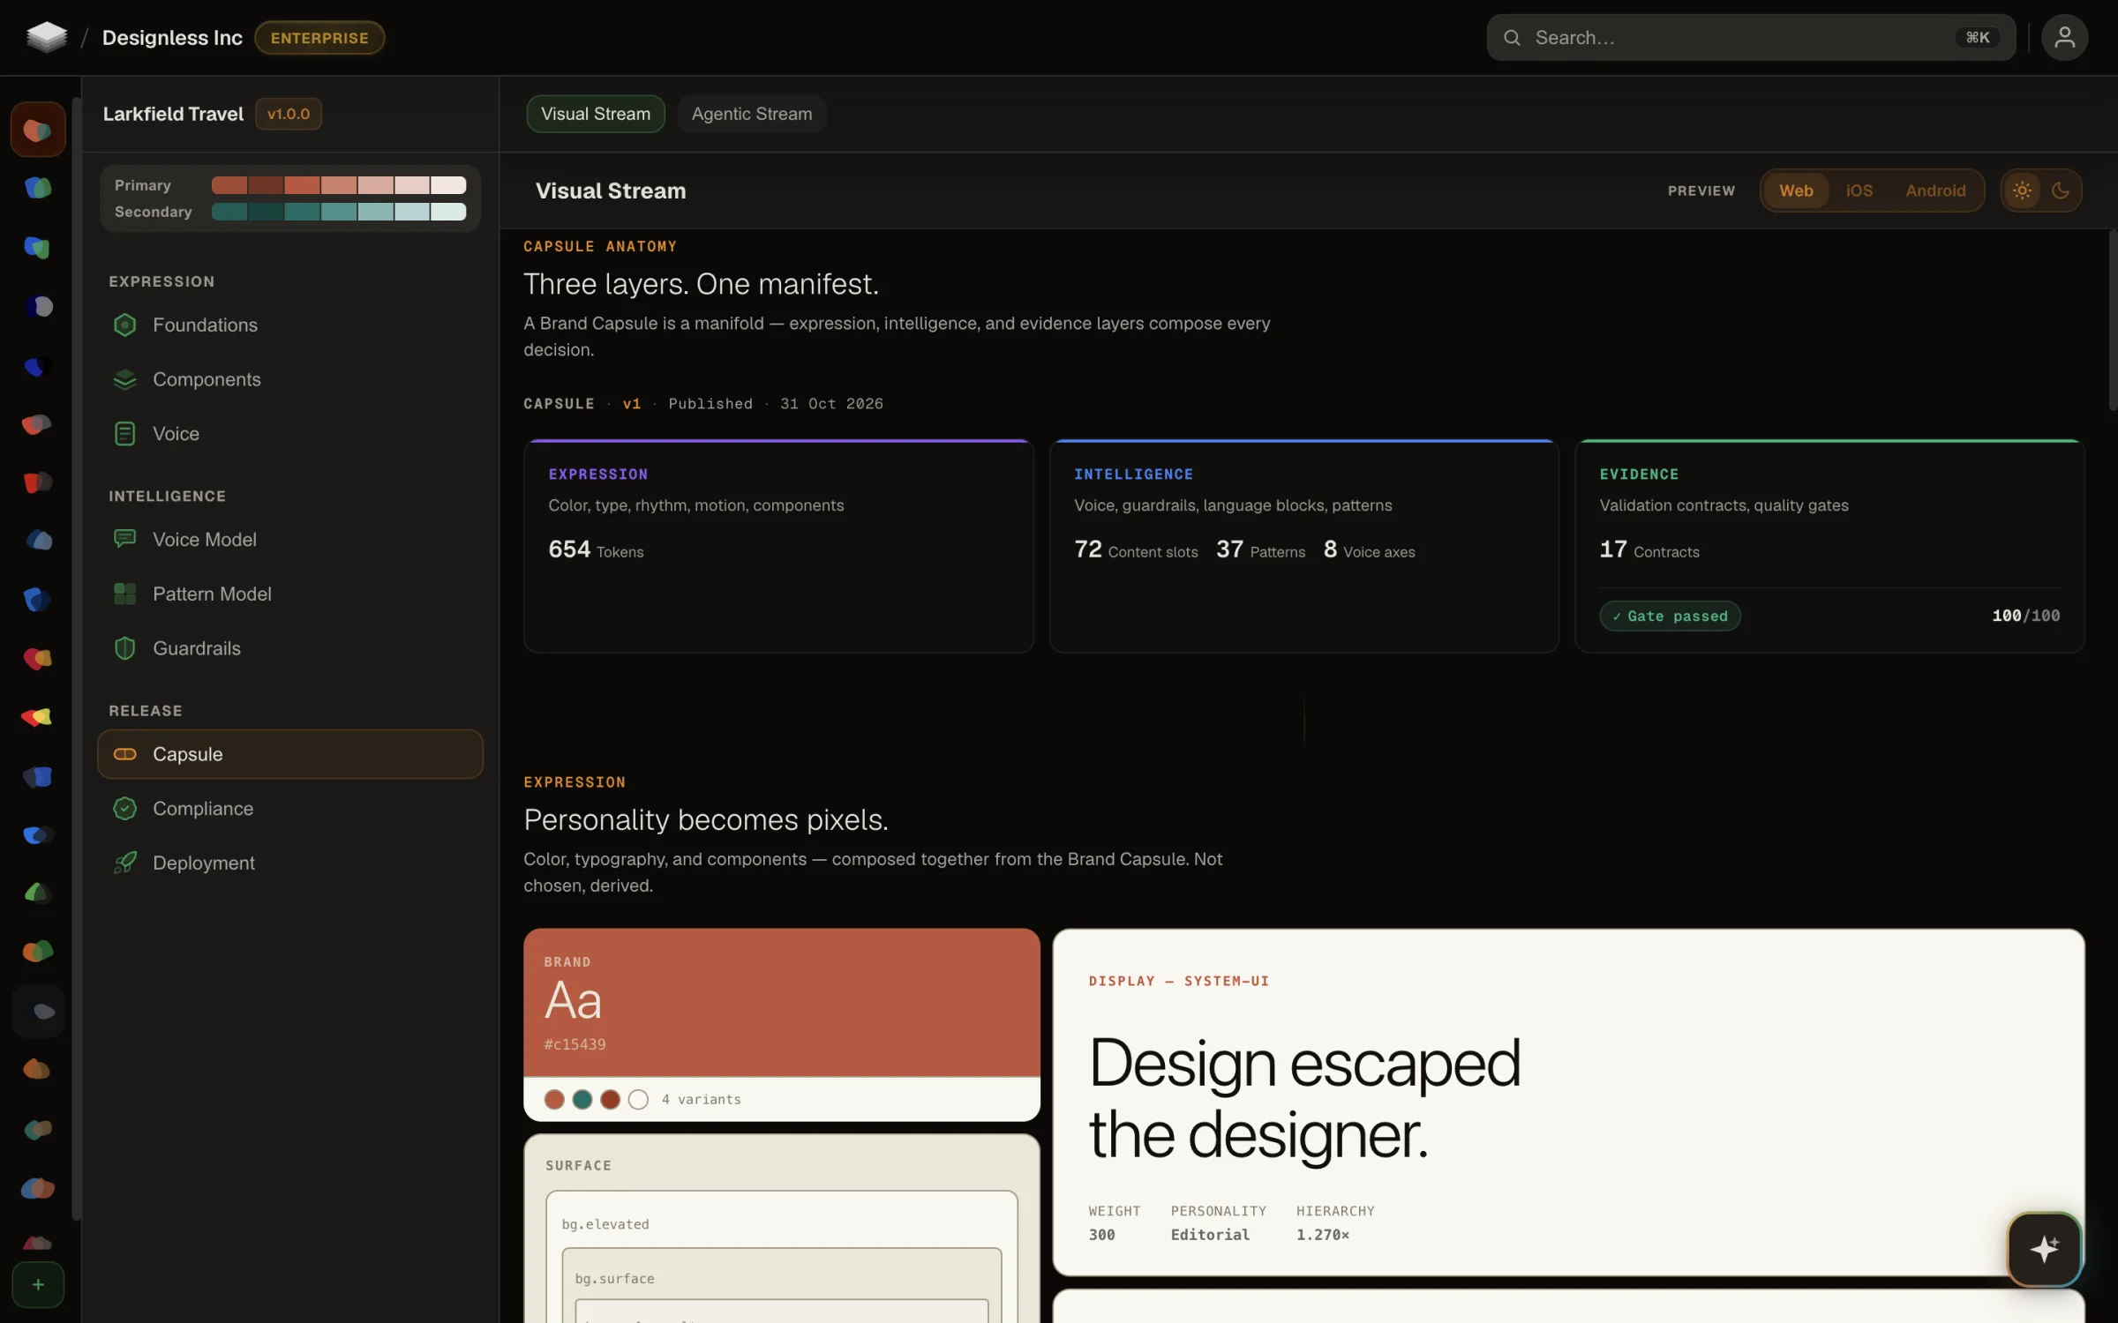Click the search magnifier icon
This screenshot has width=2118, height=1323.
[x=1512, y=38]
